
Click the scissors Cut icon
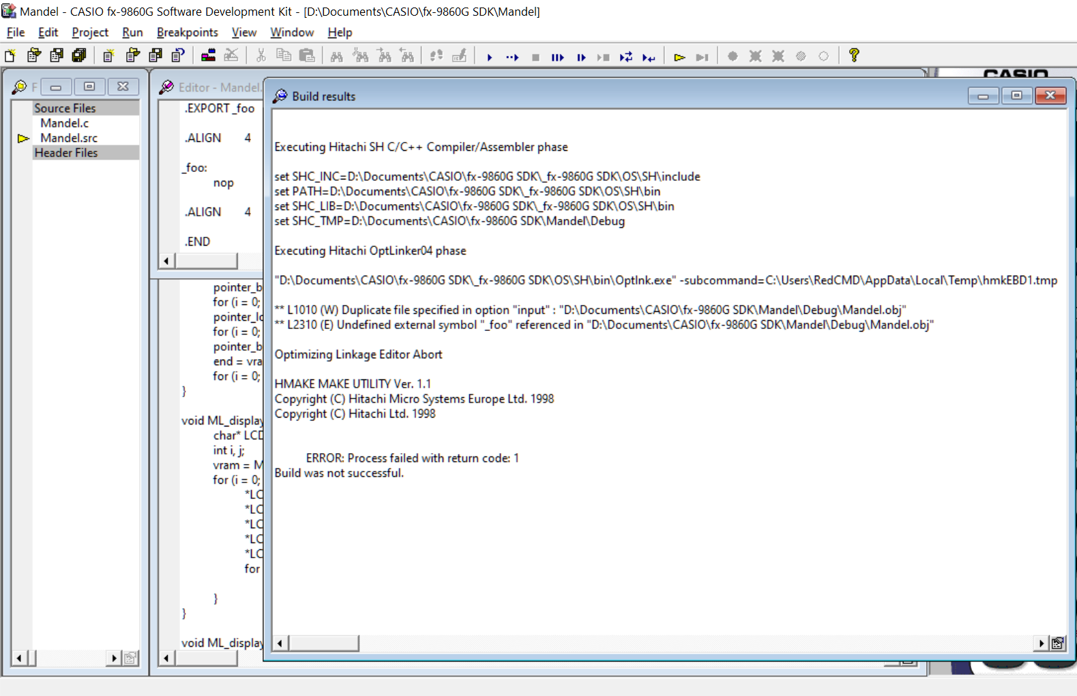261,56
